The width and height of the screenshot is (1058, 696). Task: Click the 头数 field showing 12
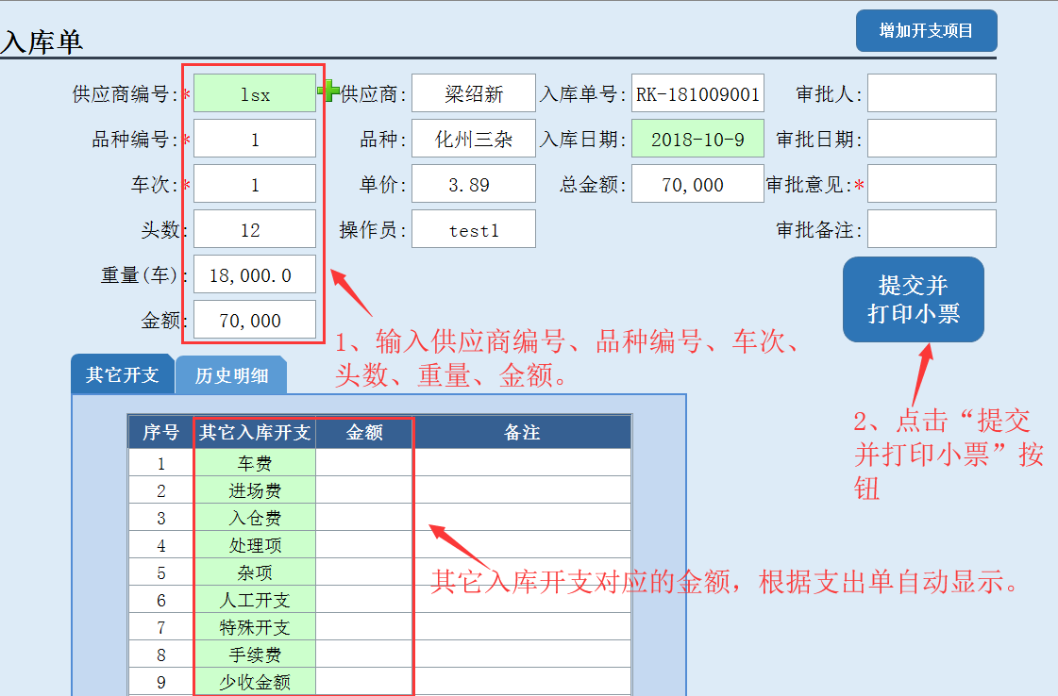click(255, 228)
